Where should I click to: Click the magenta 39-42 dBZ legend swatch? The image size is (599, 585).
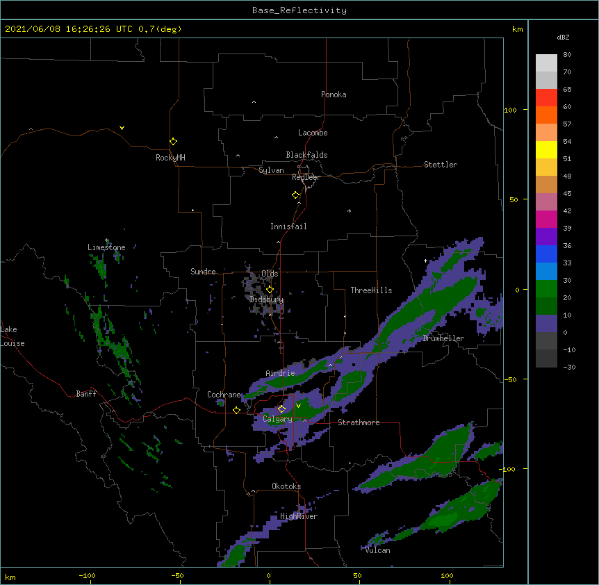pyautogui.click(x=546, y=219)
